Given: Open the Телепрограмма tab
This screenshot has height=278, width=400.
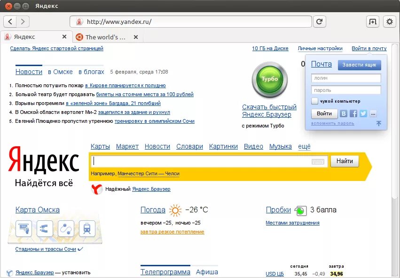Looking at the screenshot, I should (x=165, y=272).
